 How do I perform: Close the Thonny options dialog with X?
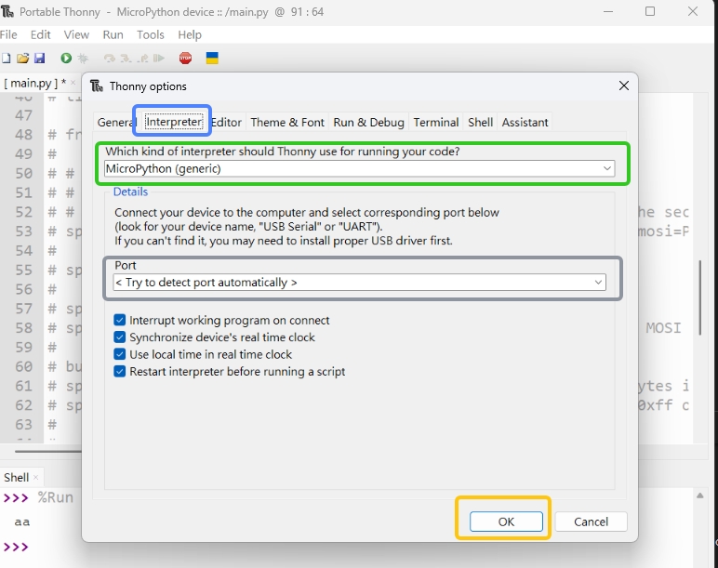pos(624,86)
